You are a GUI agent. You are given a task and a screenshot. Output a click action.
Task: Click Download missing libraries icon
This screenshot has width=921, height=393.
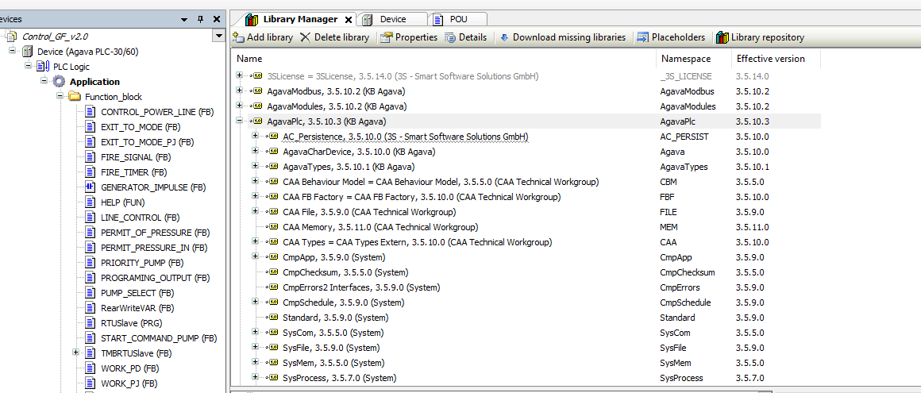[x=504, y=37]
